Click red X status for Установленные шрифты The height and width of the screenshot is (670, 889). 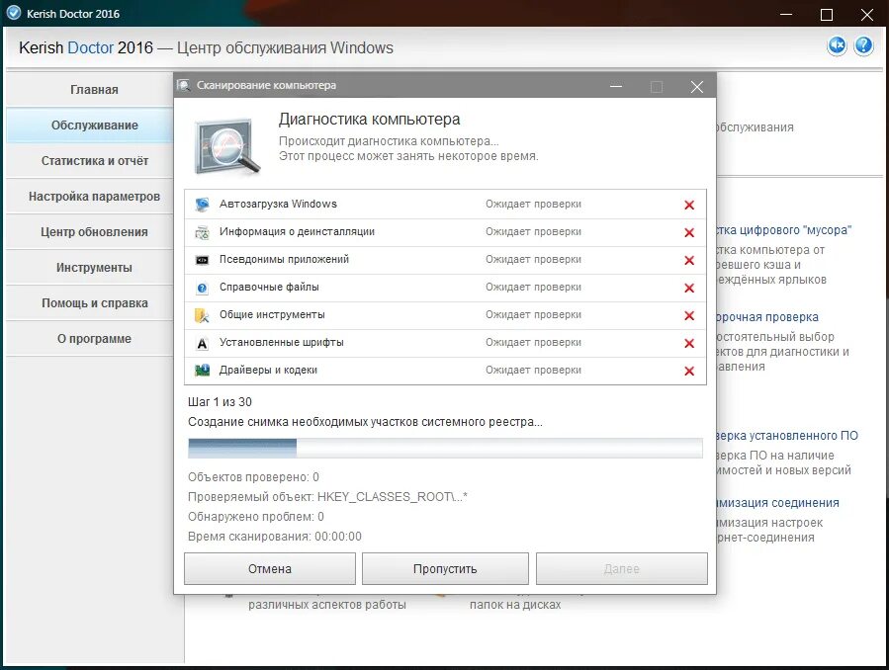pyautogui.click(x=689, y=343)
